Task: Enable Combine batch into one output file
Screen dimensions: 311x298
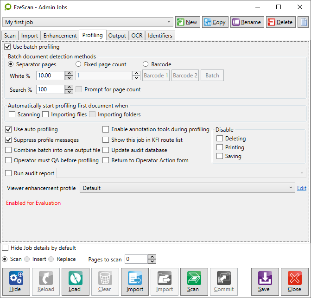Action: coord(9,150)
